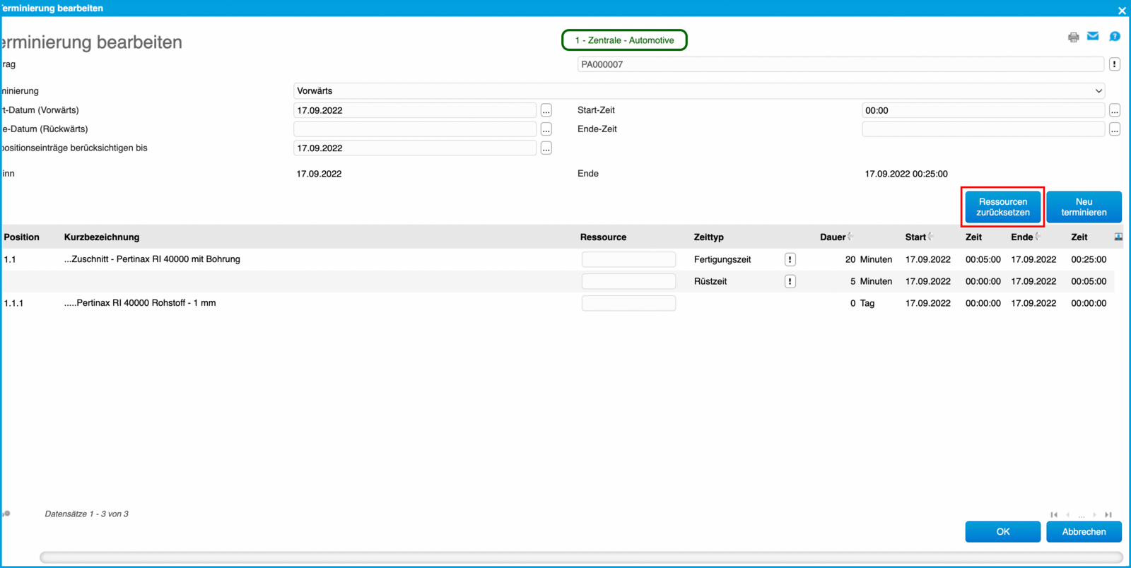
Task: Click position number 1.1.1
Action: click(x=13, y=303)
